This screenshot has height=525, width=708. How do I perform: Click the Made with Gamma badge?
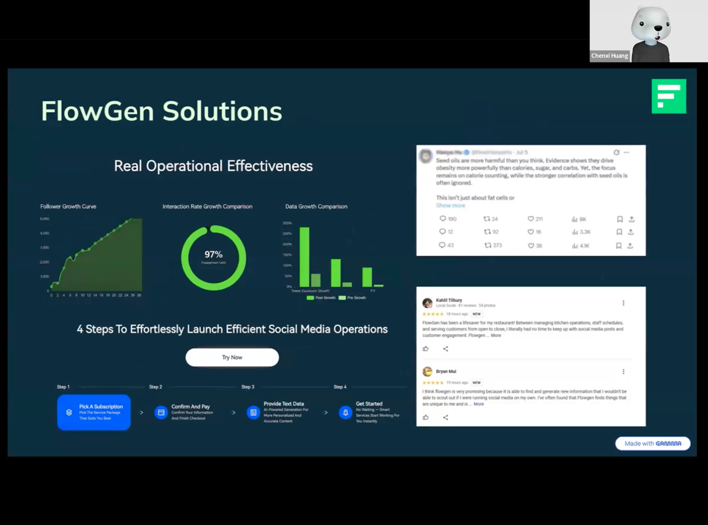point(653,444)
